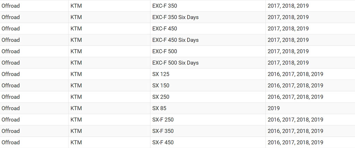Screen dimensions: 355x148
Task: Click the KTM cell in SX 85 row
Action: (x=109, y=108)
